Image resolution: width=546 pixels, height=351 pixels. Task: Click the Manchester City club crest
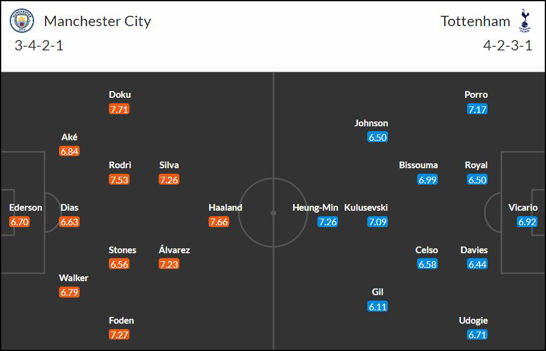pyautogui.click(x=22, y=21)
